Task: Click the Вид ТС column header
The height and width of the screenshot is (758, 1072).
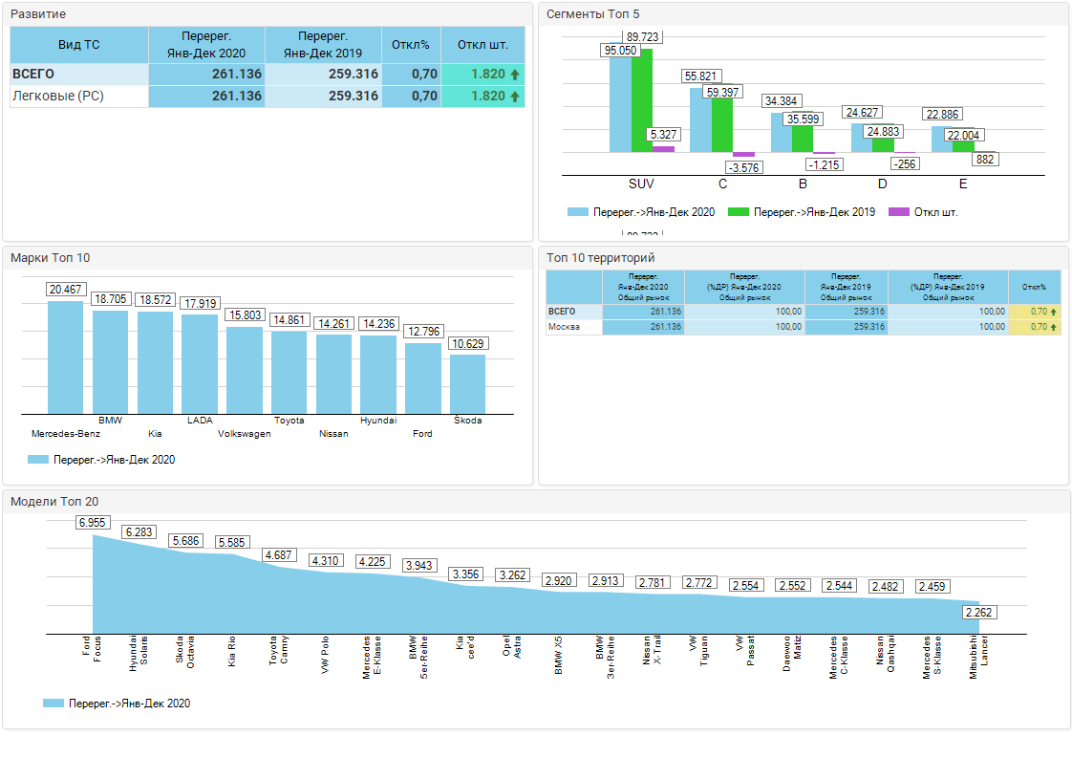Action: point(78,45)
